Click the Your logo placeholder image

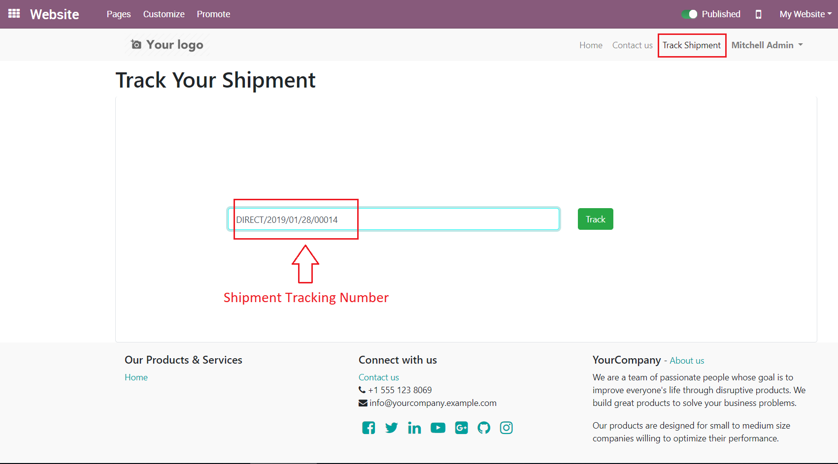point(167,45)
